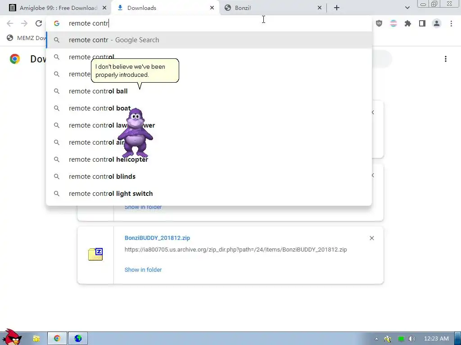Reload the current page
Viewport: 461px width, 345px height.
coord(39,23)
